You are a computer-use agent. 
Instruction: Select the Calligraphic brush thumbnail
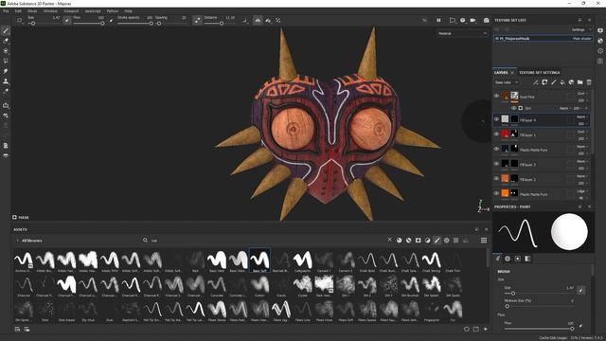[x=303, y=260]
